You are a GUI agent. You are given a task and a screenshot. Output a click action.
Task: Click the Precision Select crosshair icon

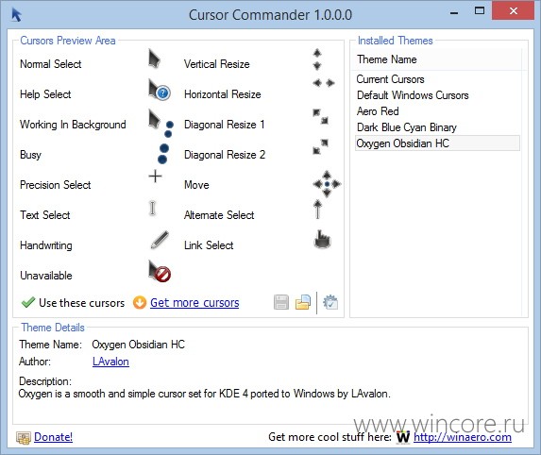155,177
